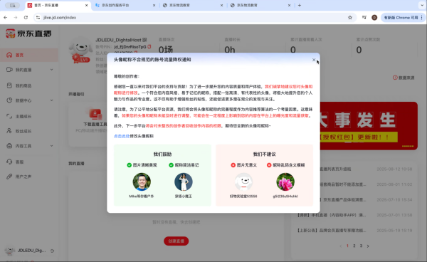Viewport: 427px width, 262px height.
Task: Click the Mike等你看户外 sample avatar
Action: tap(142, 182)
